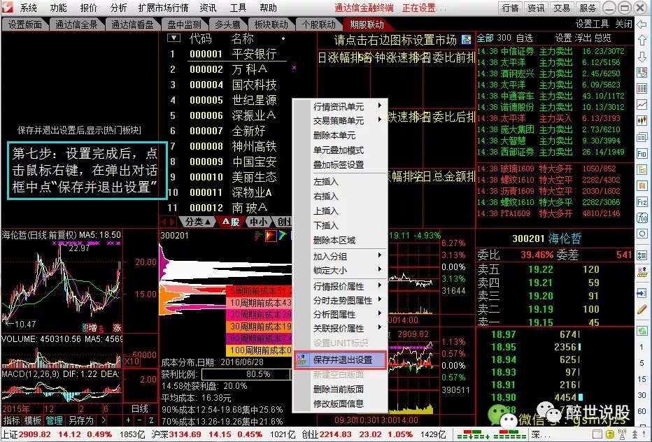
Task: Select the 60 minute period in sidebar
Action: 642,411
